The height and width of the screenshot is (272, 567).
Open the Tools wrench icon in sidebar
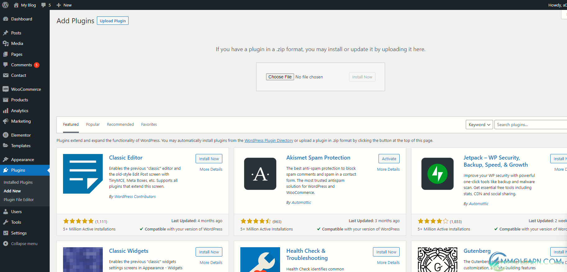(x=6, y=222)
